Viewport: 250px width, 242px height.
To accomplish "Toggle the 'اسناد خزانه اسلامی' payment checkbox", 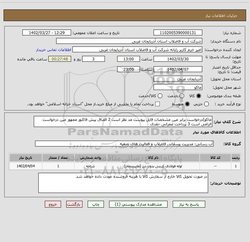I will click(157, 104).
